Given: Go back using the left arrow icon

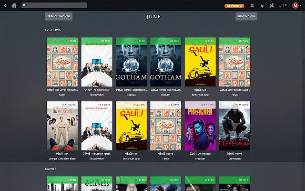Looking at the screenshot, I should pos(5,5).
